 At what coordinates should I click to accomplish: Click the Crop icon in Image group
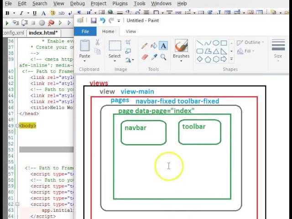pyautogui.click(x=128, y=42)
